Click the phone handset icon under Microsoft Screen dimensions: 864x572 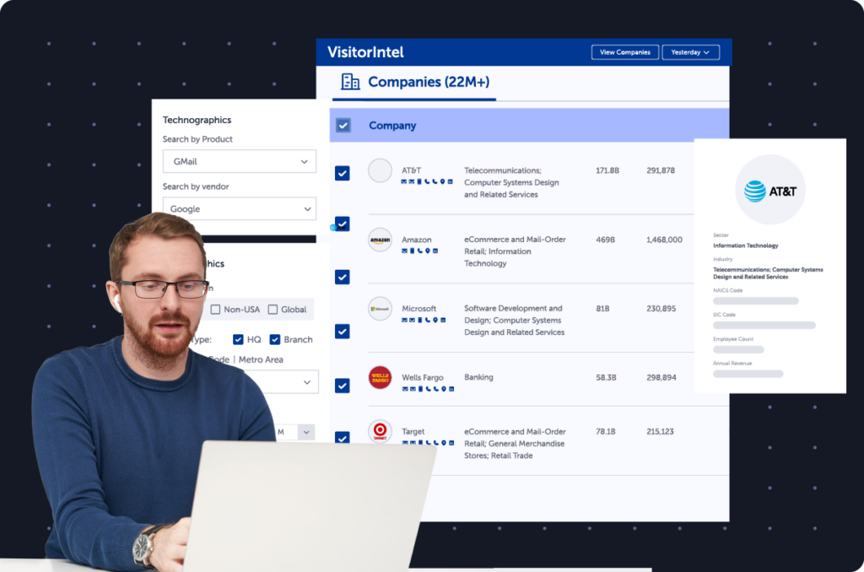point(428,320)
